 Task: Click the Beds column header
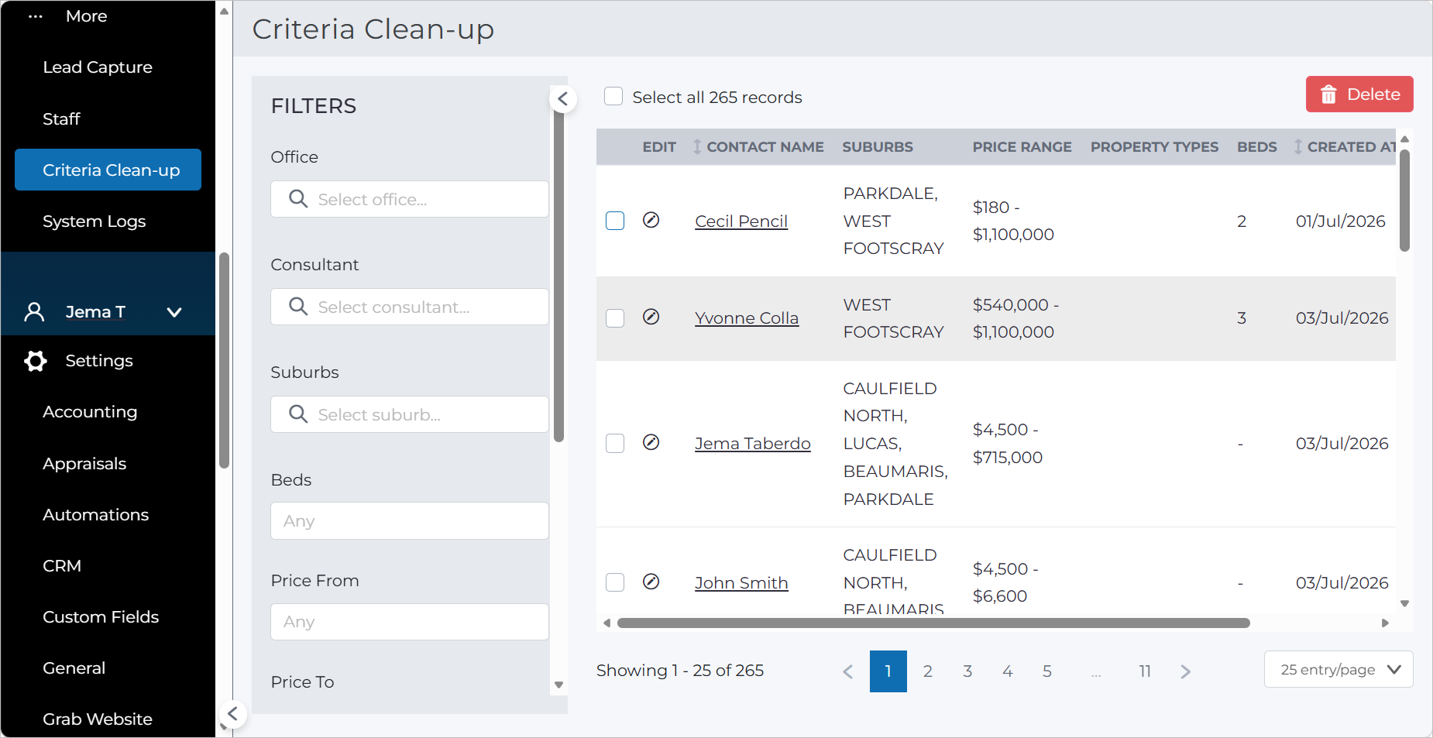pos(1256,147)
